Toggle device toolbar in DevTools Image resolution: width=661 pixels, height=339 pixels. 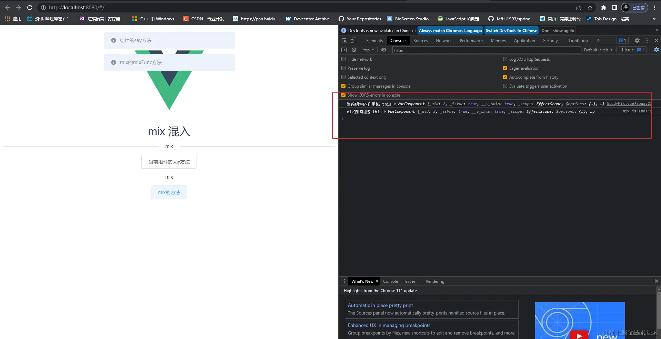point(353,41)
